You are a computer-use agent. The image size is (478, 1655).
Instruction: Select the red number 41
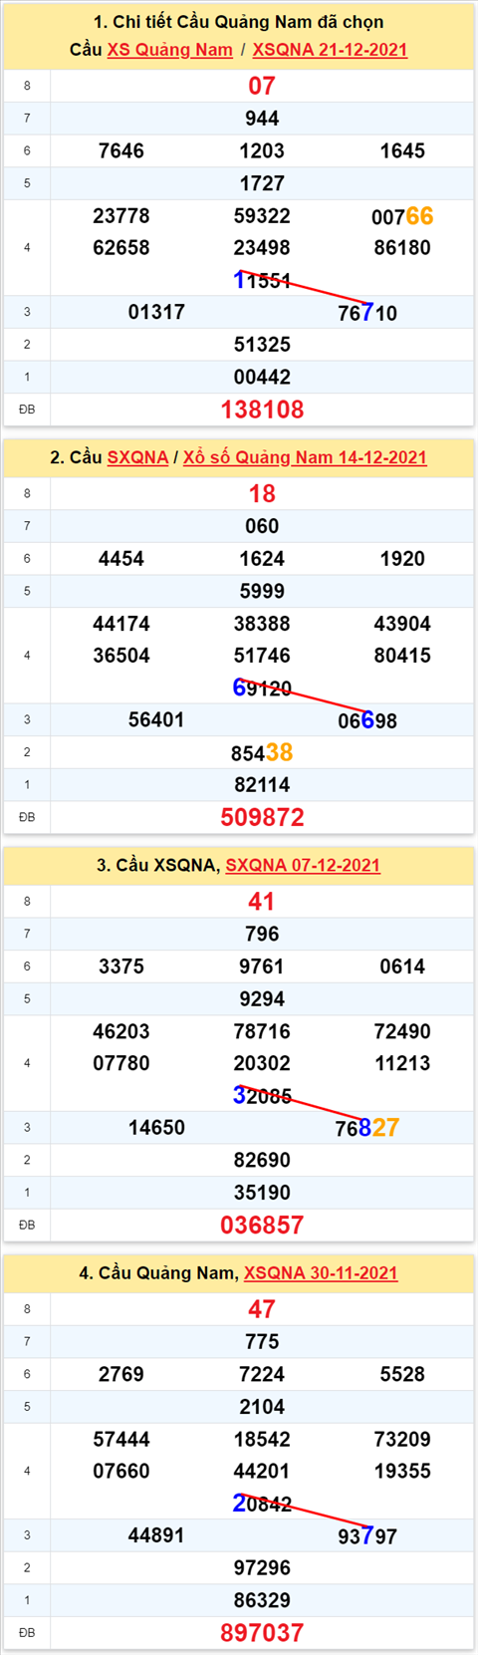click(x=262, y=902)
